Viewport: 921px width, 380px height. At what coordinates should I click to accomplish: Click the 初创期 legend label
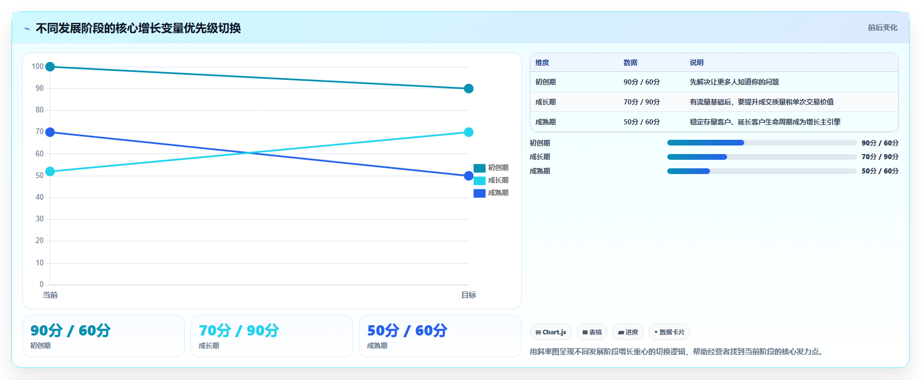[498, 168]
